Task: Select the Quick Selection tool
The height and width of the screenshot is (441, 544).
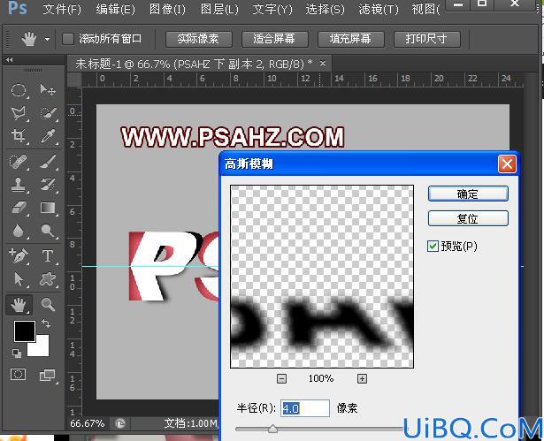Action: tap(48, 113)
